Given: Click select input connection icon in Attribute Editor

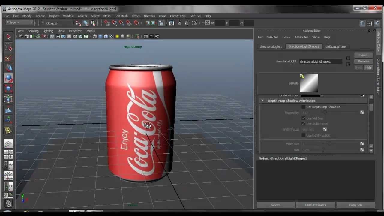Looking at the screenshot, I should [x=348, y=58].
